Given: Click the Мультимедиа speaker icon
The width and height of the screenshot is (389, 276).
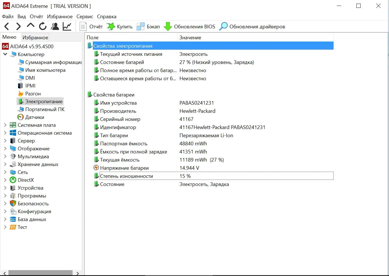Looking at the screenshot, I should [13, 157].
